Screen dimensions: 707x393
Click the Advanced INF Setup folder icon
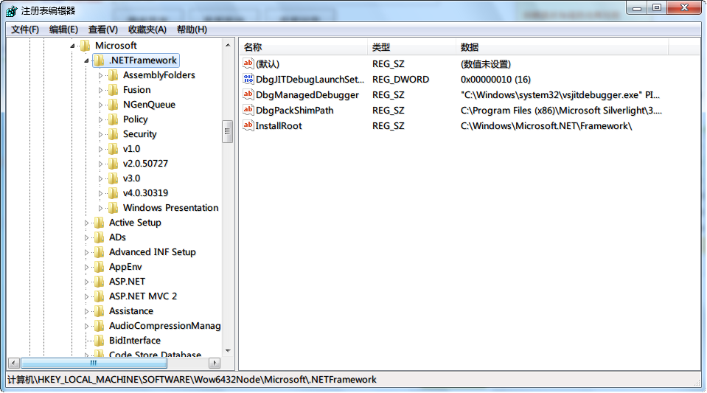pyautogui.click(x=100, y=251)
